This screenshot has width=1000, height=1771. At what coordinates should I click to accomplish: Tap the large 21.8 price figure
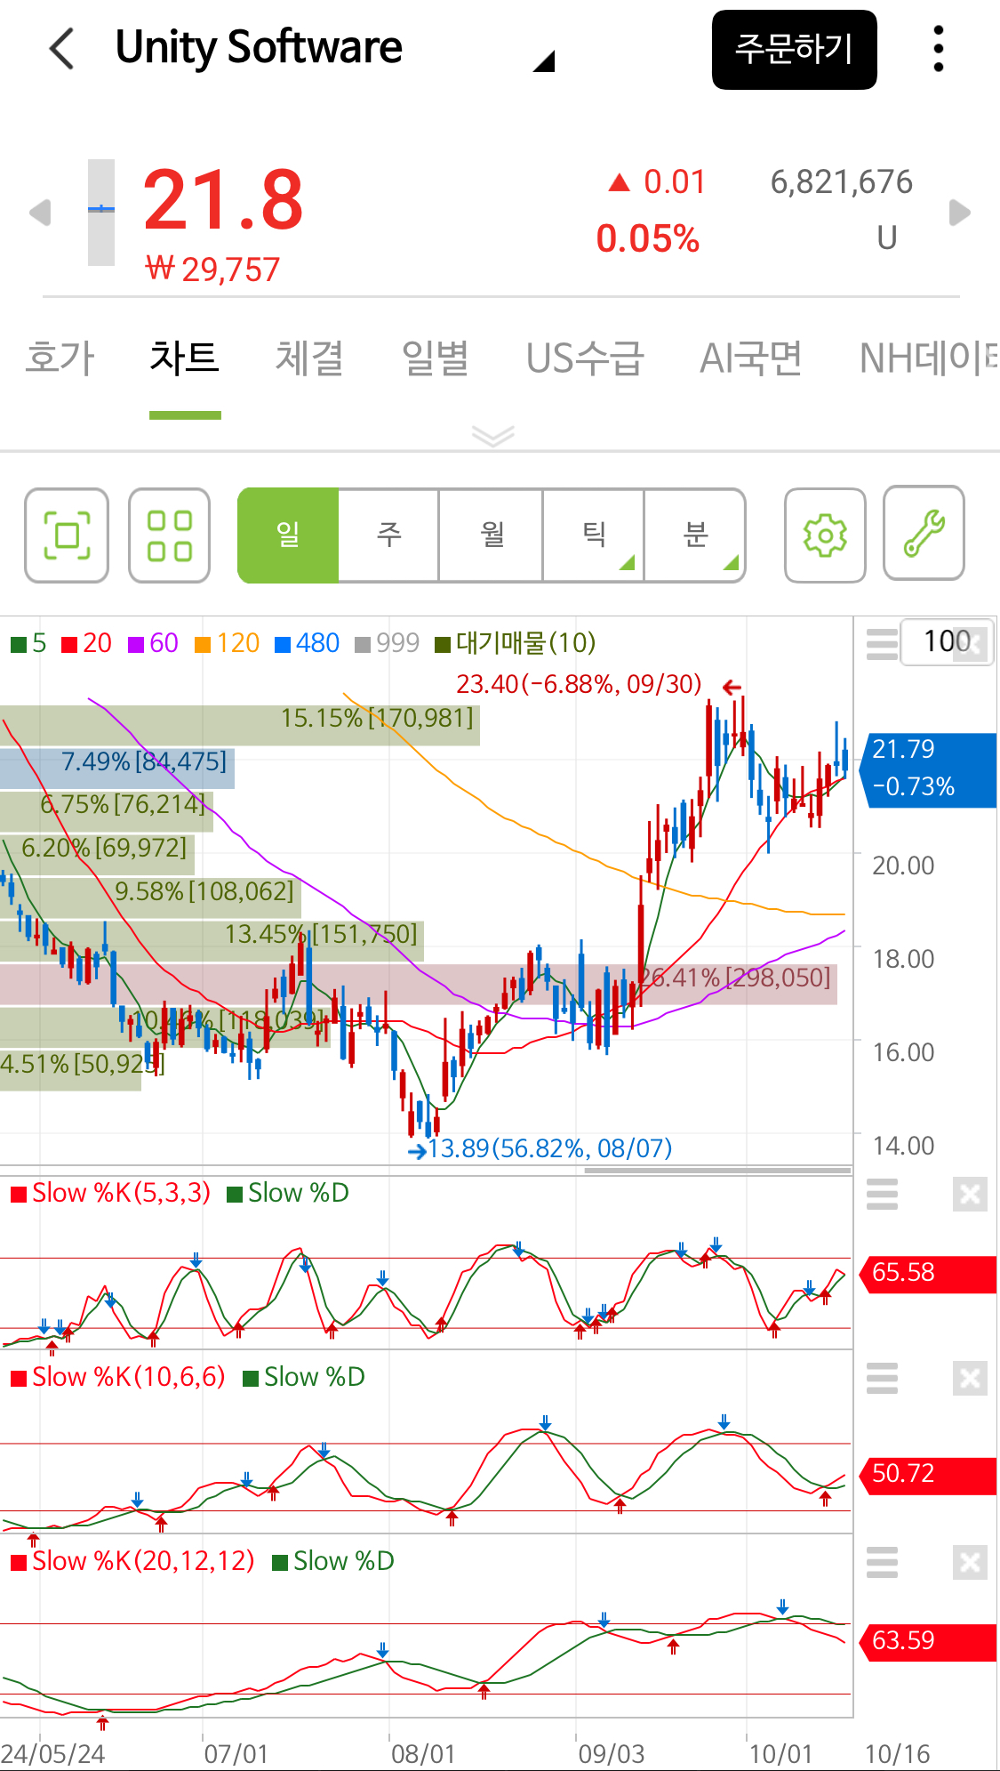click(x=223, y=201)
